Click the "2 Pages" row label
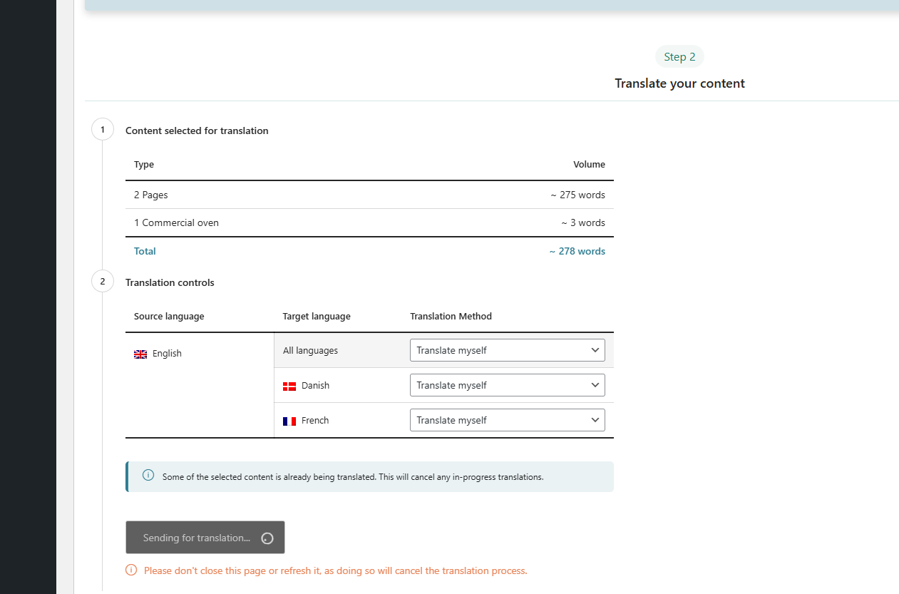 [151, 195]
